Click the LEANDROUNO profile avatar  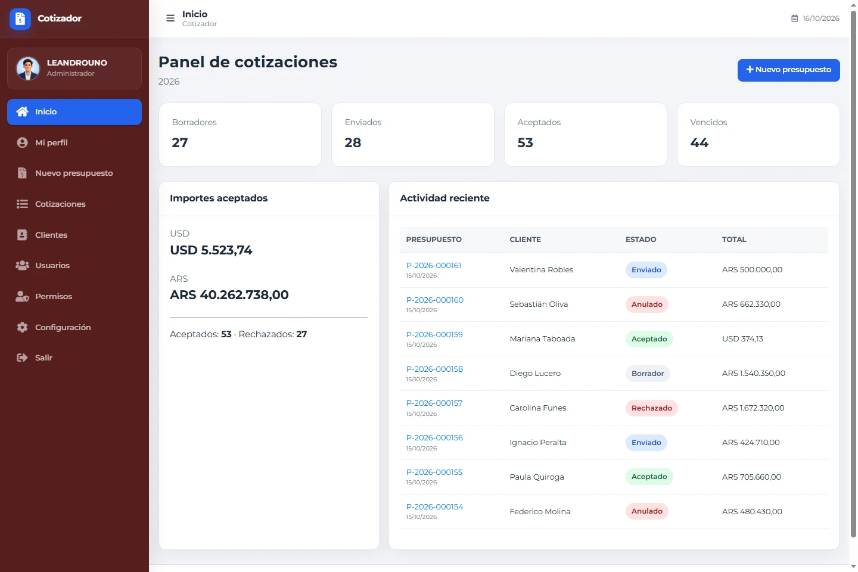click(x=28, y=69)
